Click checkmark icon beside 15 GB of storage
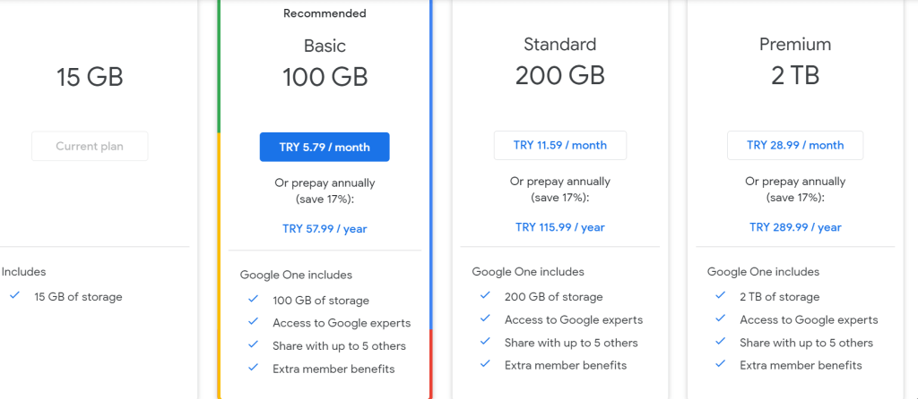The width and height of the screenshot is (918, 399). [13, 295]
